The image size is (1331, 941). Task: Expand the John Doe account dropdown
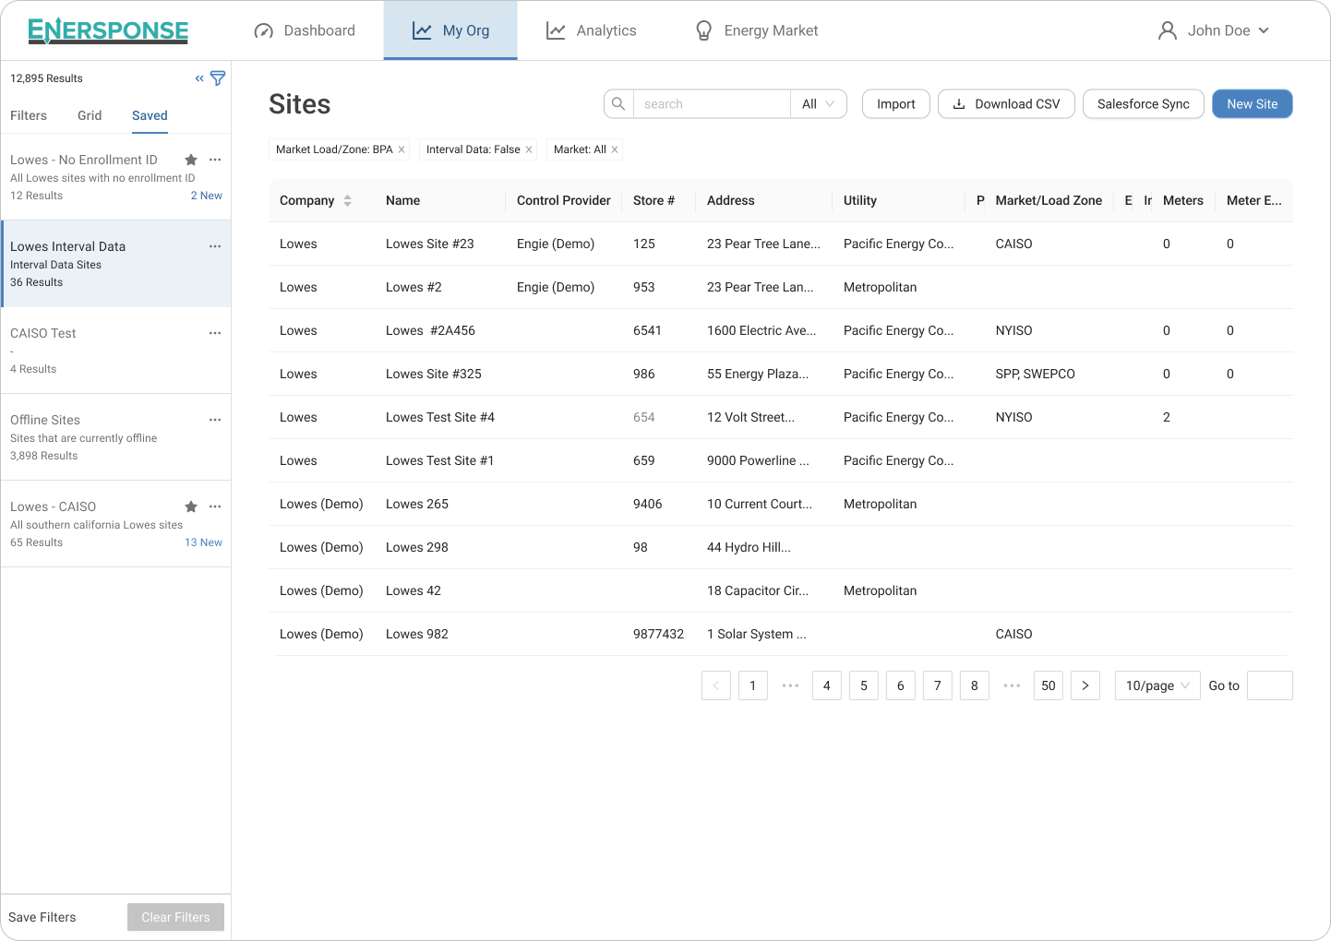[1265, 30]
